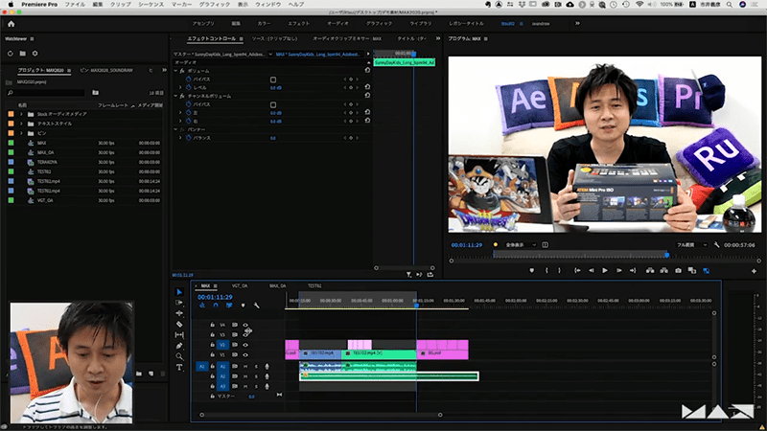Open timeline display settings wrench
767x431 pixels.
click(x=256, y=305)
